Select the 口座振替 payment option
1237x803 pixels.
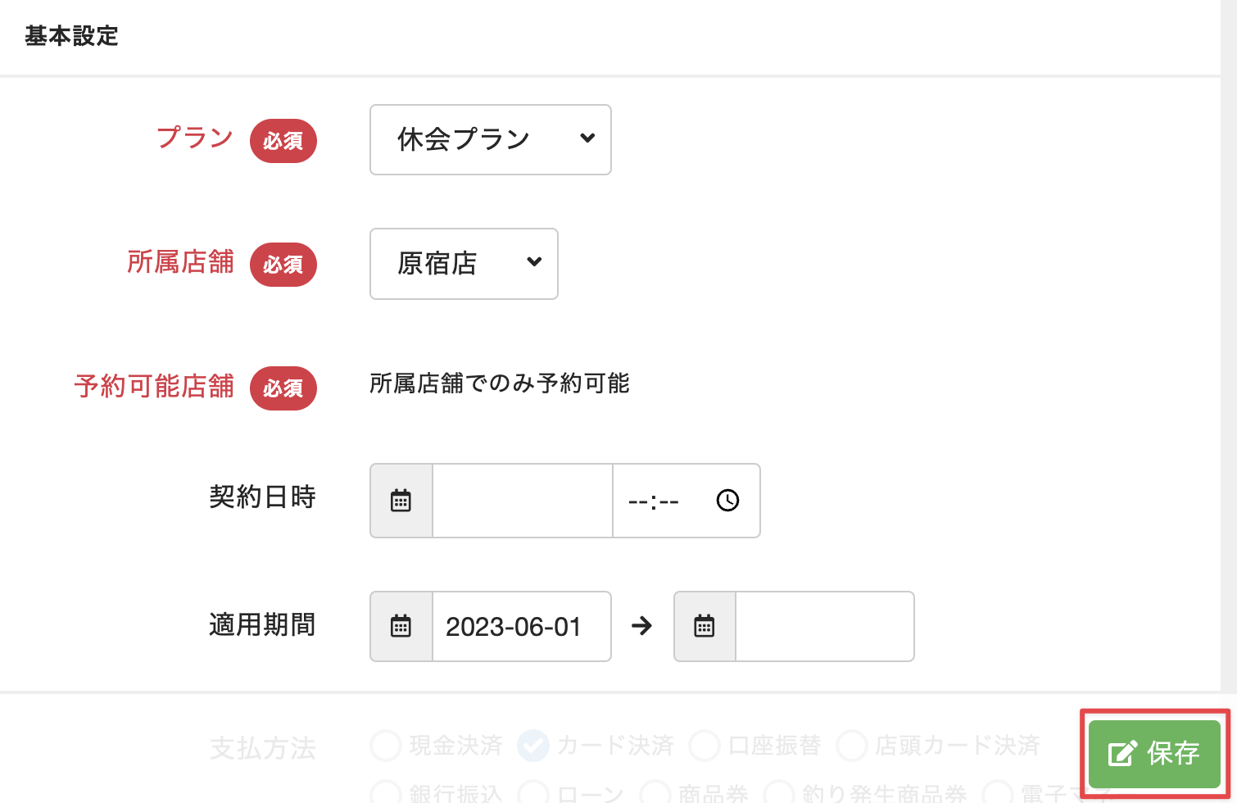pos(705,746)
